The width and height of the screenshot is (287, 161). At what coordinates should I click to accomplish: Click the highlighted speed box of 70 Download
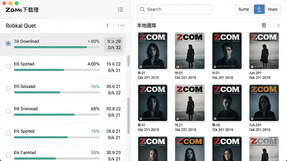(113, 44)
